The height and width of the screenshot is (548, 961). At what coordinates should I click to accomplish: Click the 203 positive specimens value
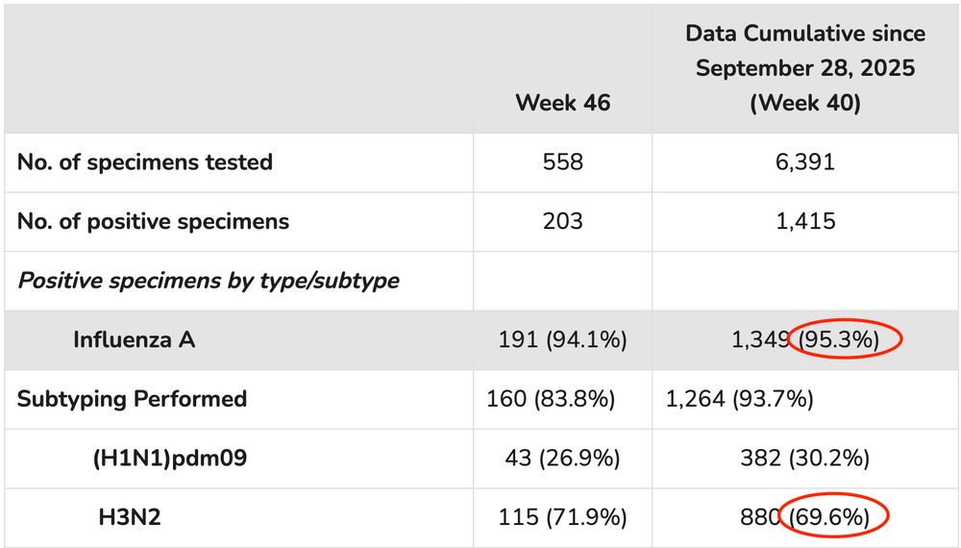point(562,221)
